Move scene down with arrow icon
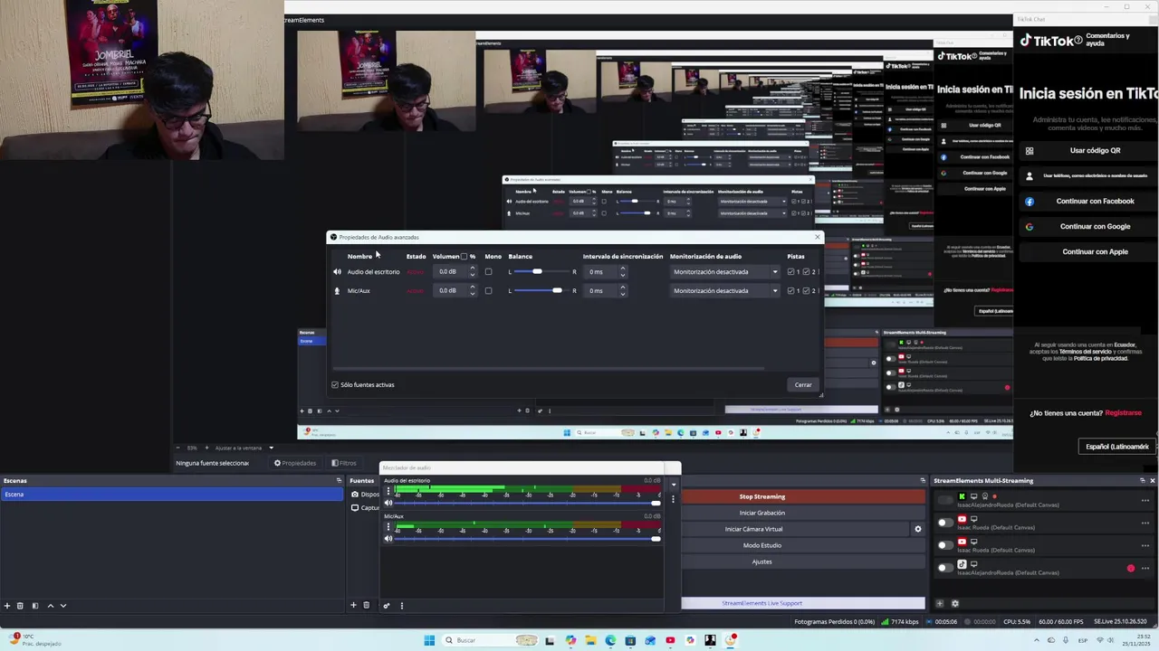This screenshot has height=651, width=1159. tap(63, 606)
